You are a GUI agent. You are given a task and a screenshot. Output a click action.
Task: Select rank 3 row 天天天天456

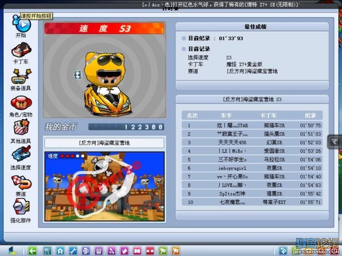coord(252,142)
